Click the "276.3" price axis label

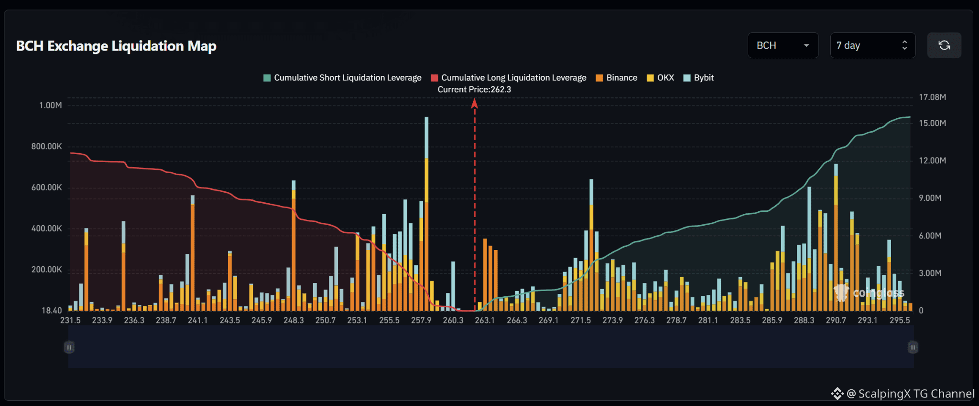[x=644, y=320]
